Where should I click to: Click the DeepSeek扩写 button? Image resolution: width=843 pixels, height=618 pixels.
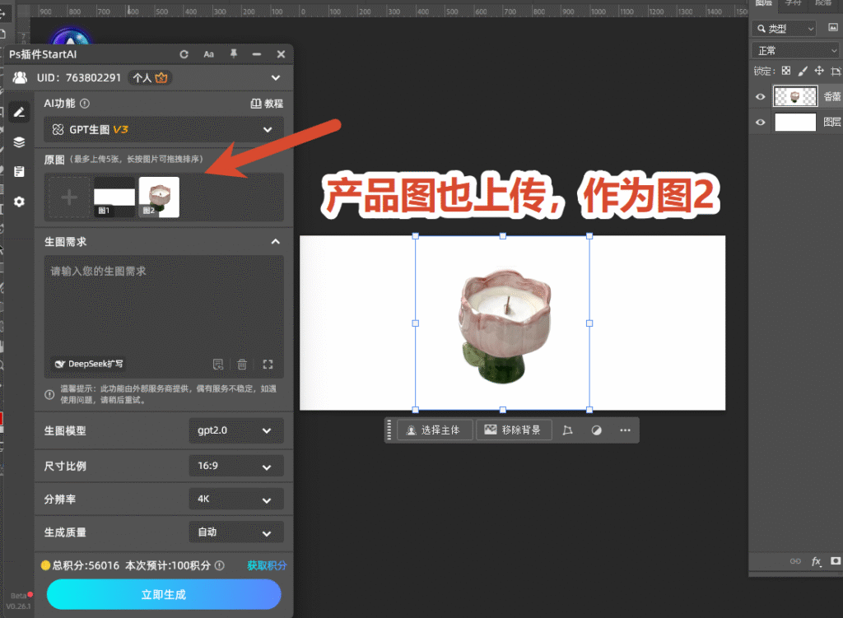point(89,364)
